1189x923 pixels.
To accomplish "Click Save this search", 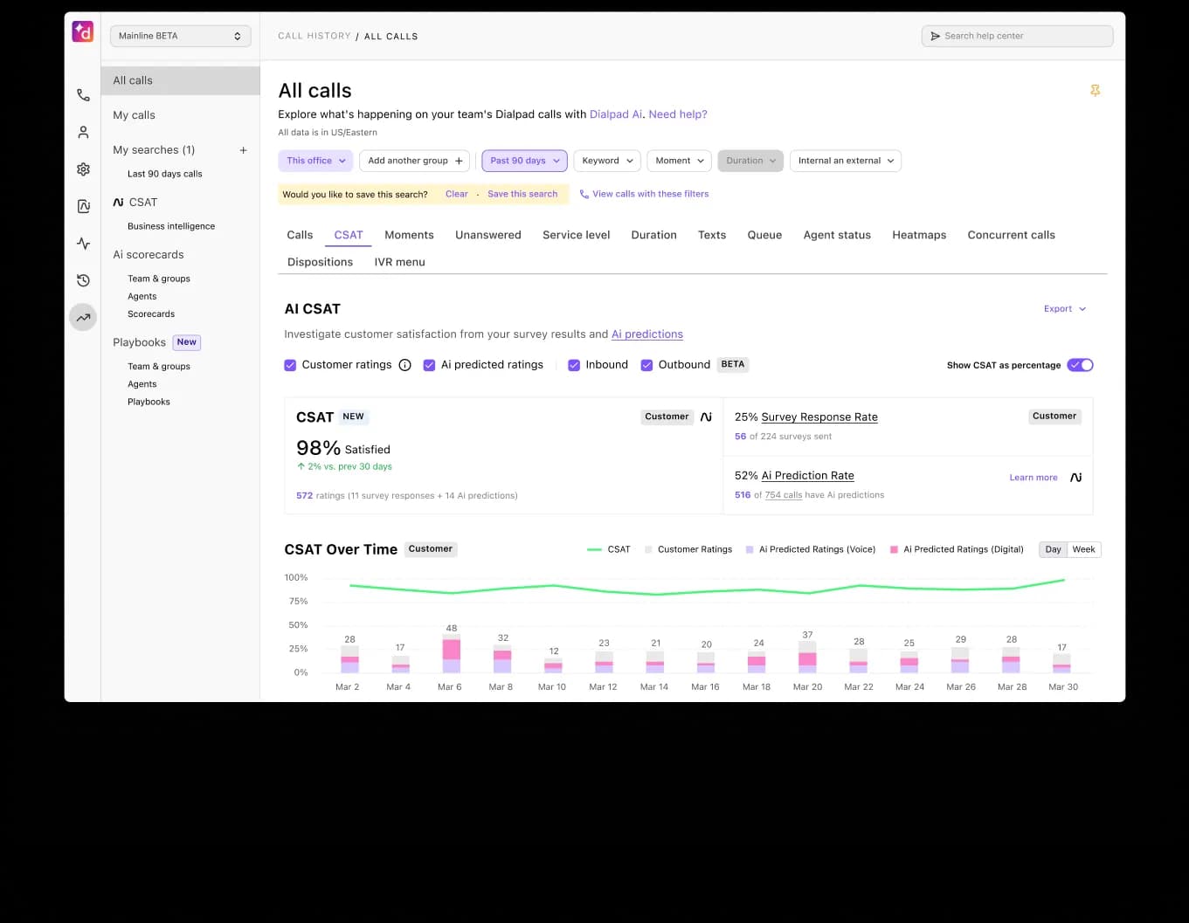I will coord(522,193).
